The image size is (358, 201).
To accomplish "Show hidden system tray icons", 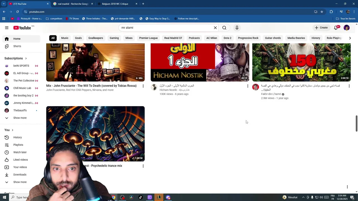I will click(x=303, y=197).
